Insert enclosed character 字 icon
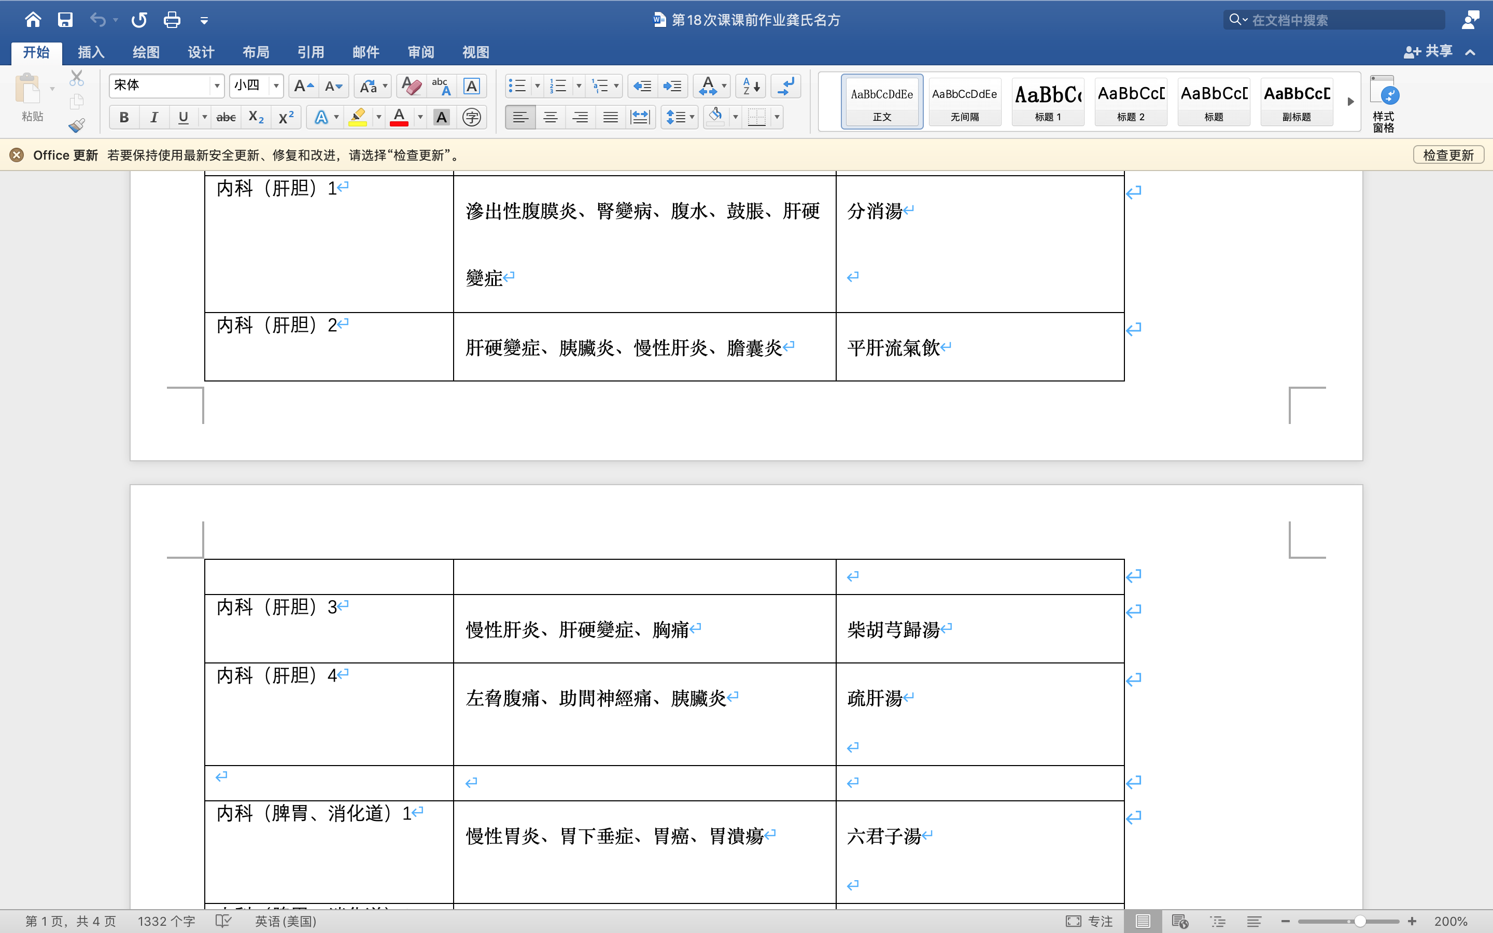The width and height of the screenshot is (1493, 933). (471, 117)
